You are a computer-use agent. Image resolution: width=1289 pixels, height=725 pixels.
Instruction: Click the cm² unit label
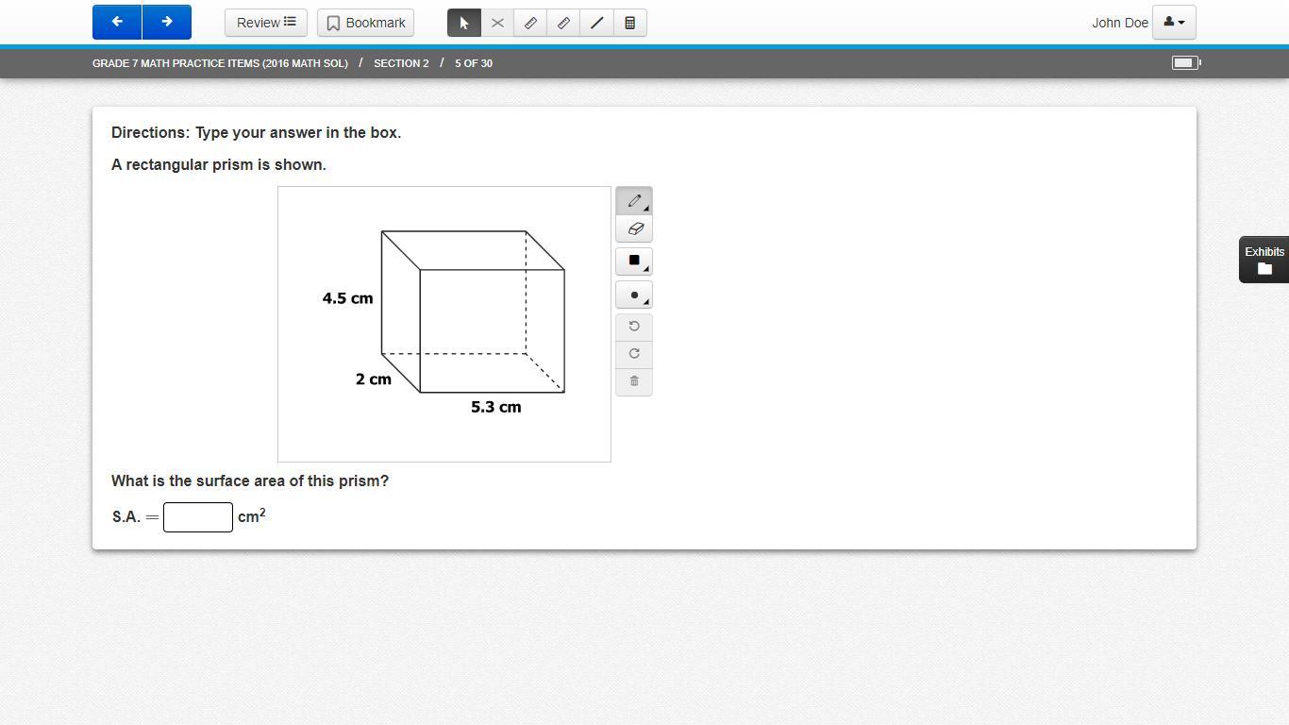coord(252,515)
